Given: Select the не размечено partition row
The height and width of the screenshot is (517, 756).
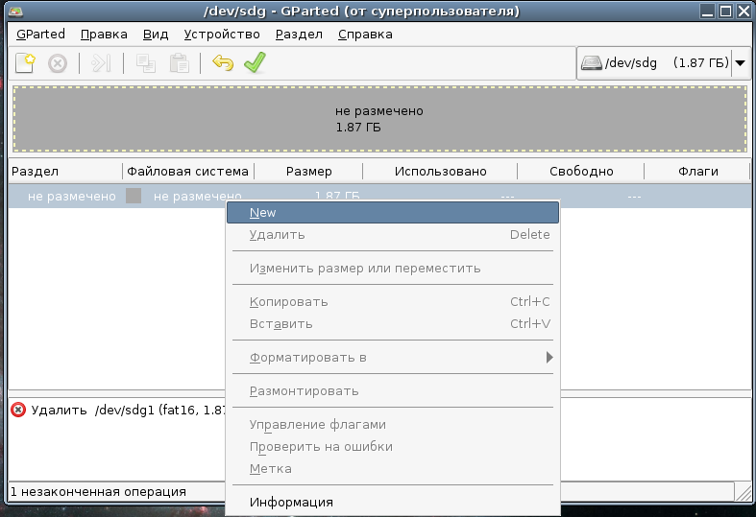Looking at the screenshot, I should click(x=379, y=196).
